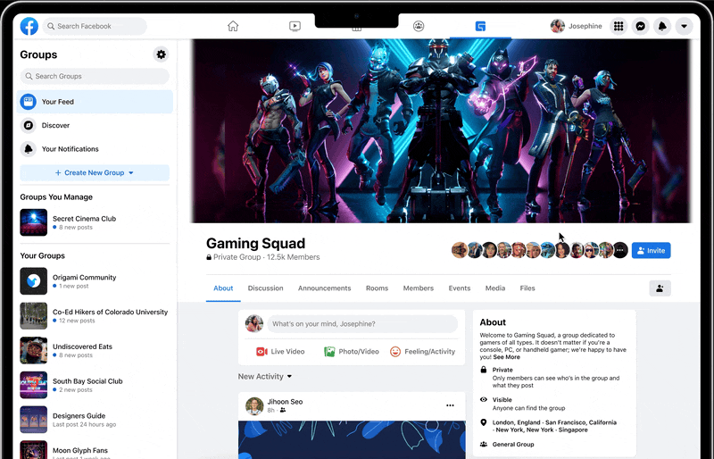Click the Gaming Squad cover photo

click(441, 130)
